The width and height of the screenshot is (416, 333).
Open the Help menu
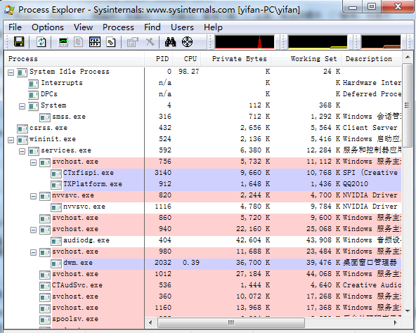coord(213,27)
